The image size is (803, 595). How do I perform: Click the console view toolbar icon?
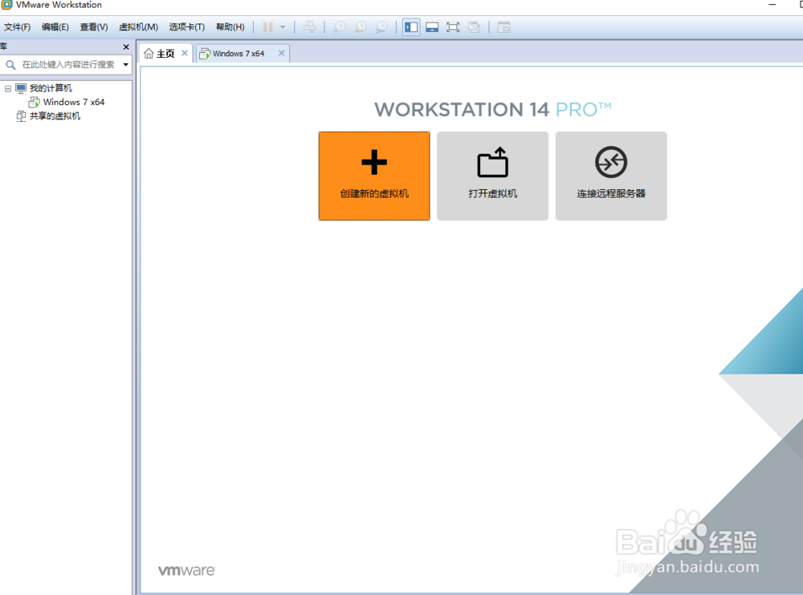504,27
